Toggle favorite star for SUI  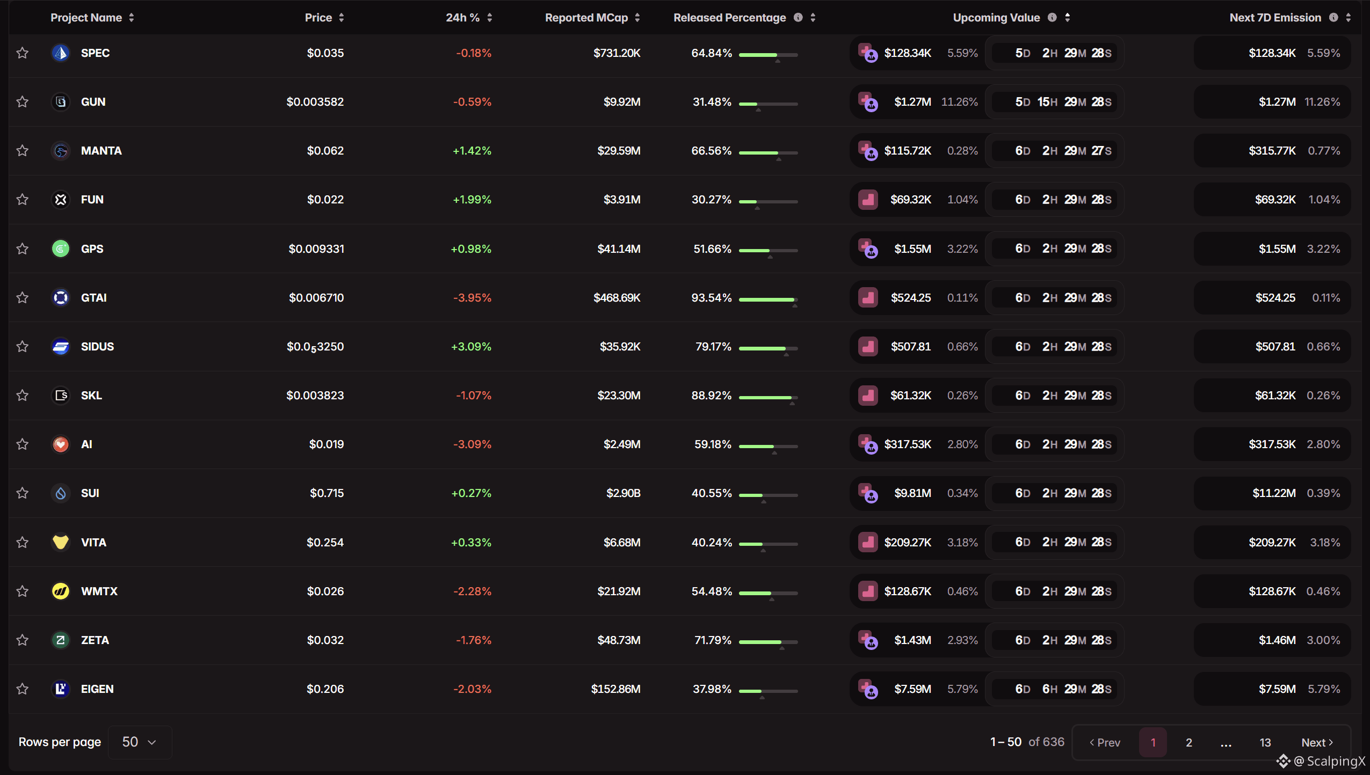coord(22,493)
